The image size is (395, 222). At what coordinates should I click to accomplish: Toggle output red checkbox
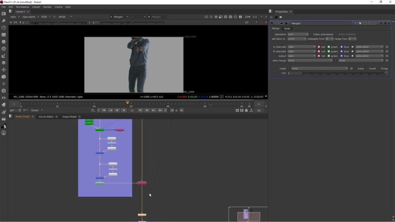click(x=318, y=56)
